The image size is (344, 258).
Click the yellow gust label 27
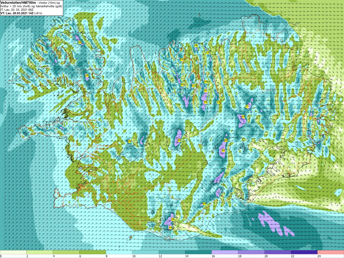(247, 106)
